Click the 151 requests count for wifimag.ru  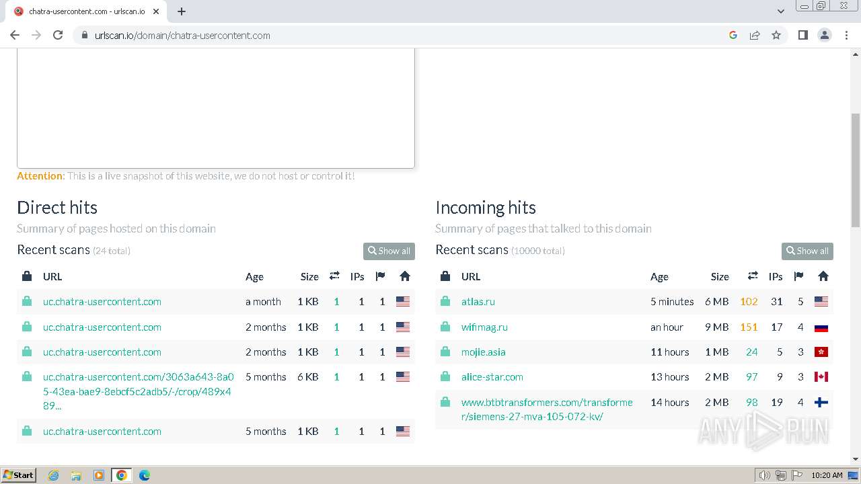[x=749, y=327]
